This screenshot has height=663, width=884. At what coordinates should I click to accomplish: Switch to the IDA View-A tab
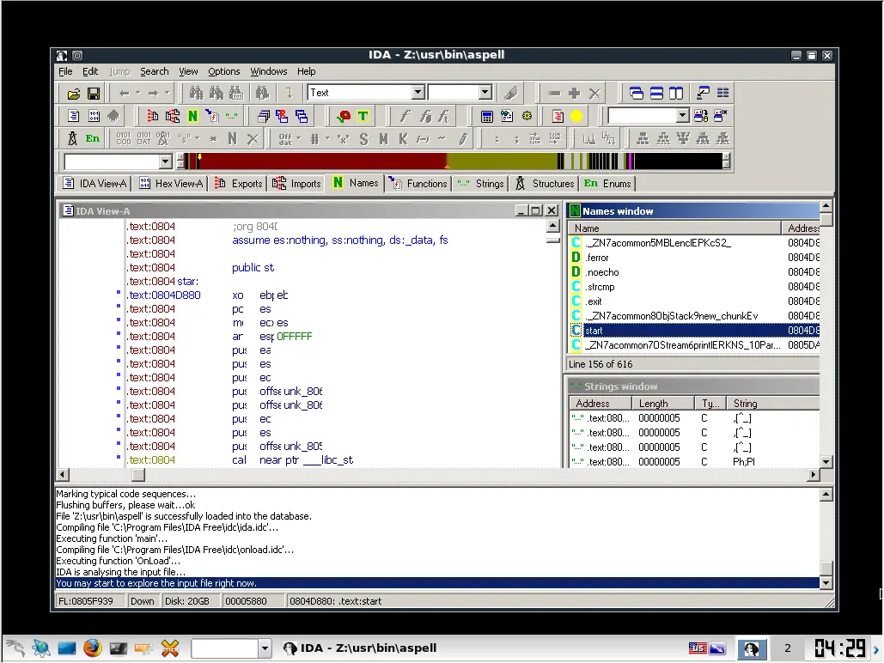94,183
